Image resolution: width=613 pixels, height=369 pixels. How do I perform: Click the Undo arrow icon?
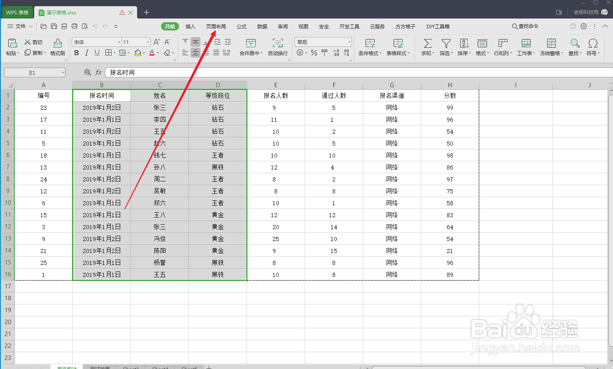tap(95, 26)
